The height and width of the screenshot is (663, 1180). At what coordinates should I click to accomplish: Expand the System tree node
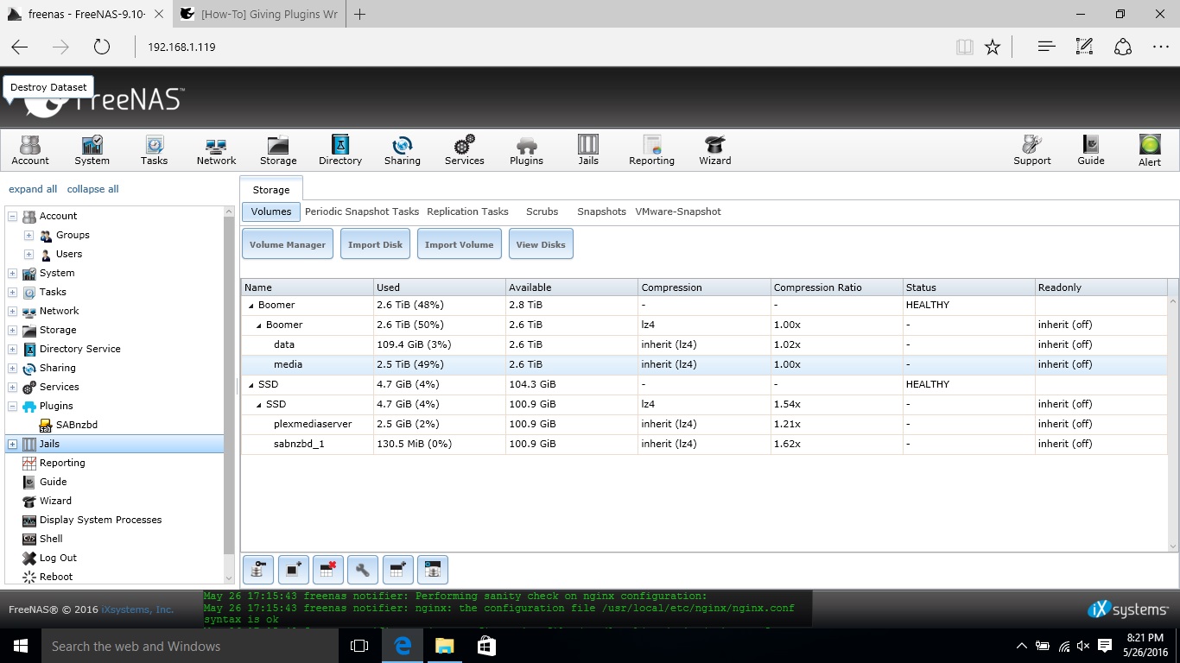pos(12,273)
